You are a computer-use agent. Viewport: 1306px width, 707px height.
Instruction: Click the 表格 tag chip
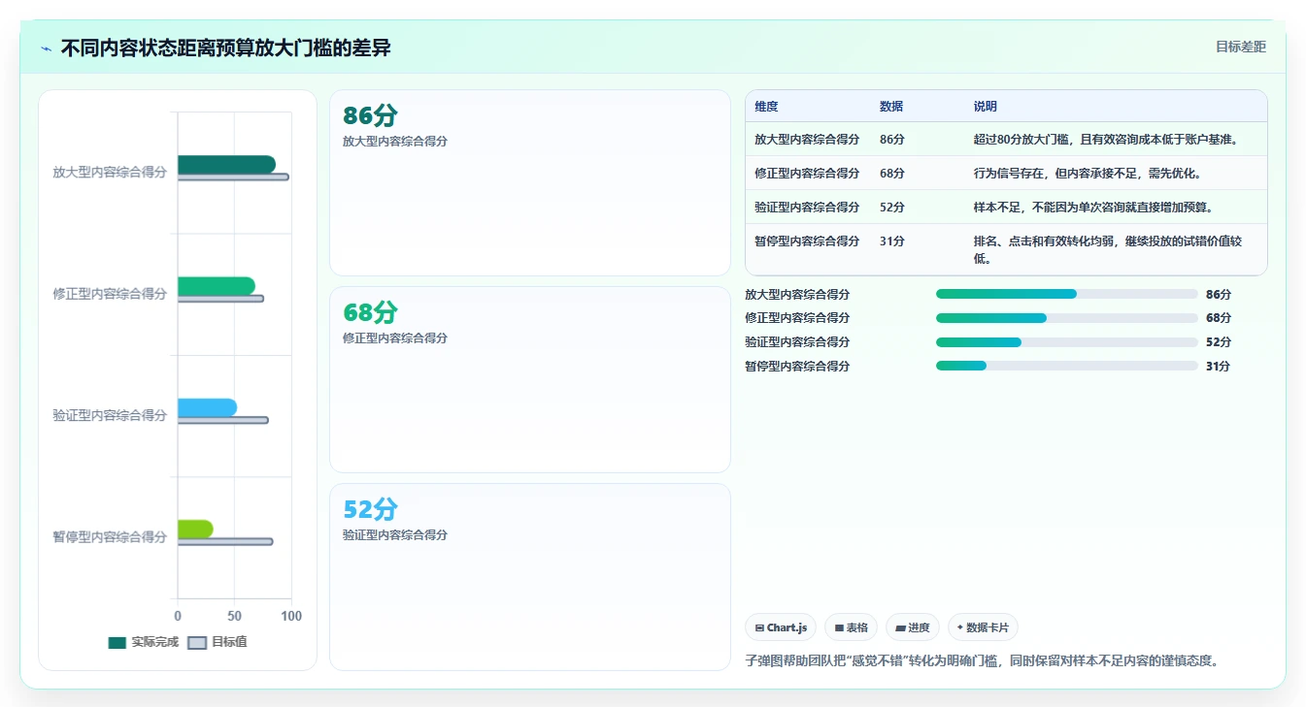[x=851, y=627]
